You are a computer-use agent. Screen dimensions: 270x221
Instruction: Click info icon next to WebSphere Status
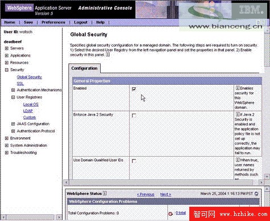coord(105,193)
